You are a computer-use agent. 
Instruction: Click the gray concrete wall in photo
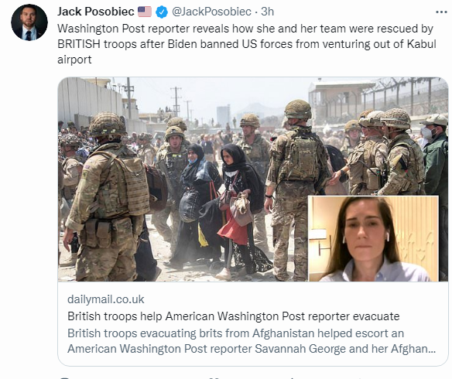91,101
